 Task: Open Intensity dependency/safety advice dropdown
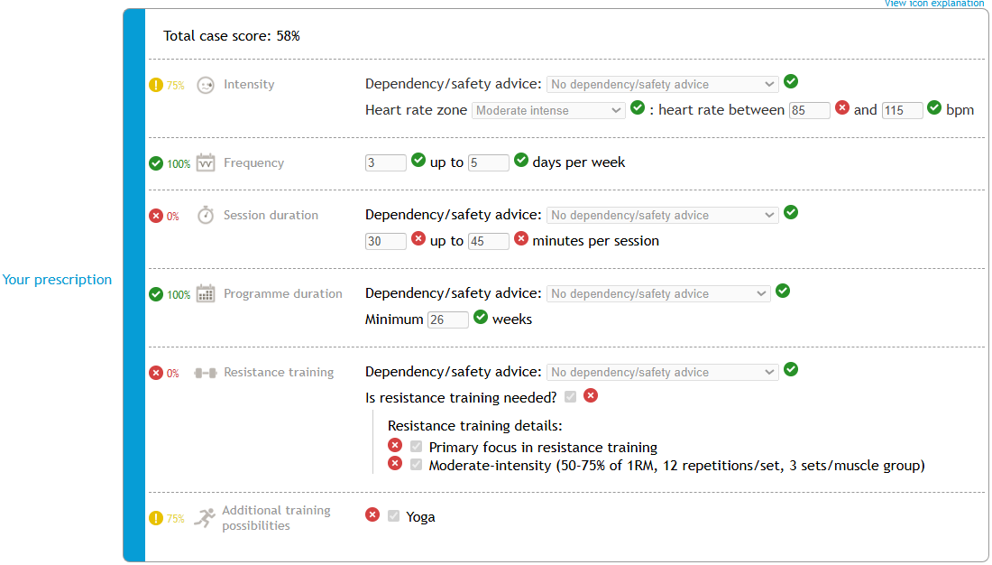662,84
